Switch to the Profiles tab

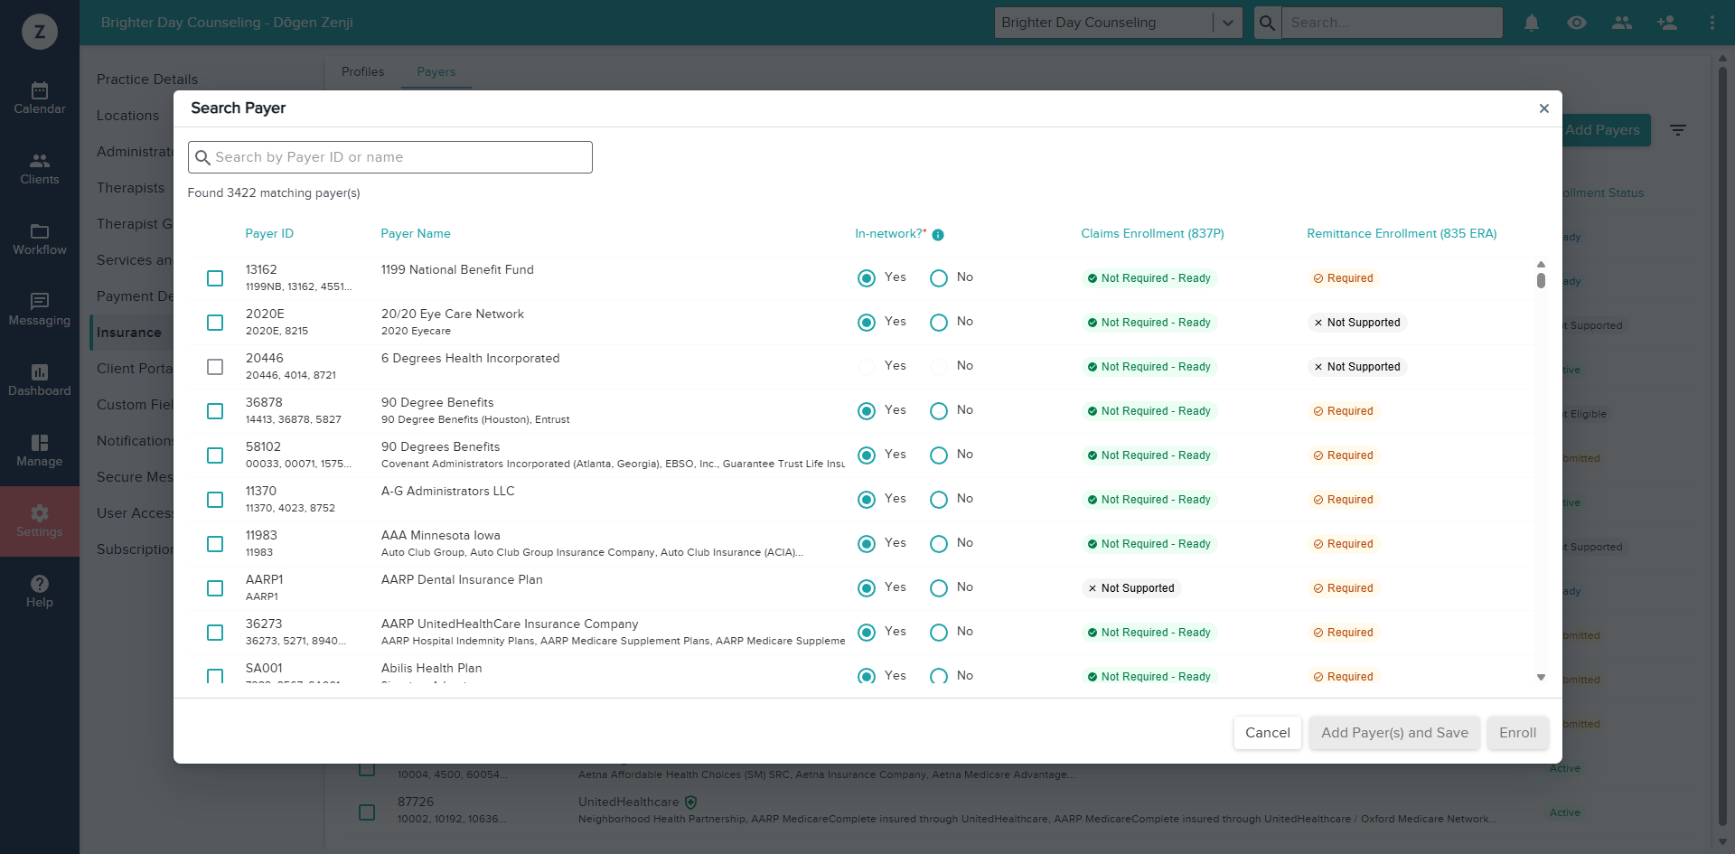pos(363,71)
